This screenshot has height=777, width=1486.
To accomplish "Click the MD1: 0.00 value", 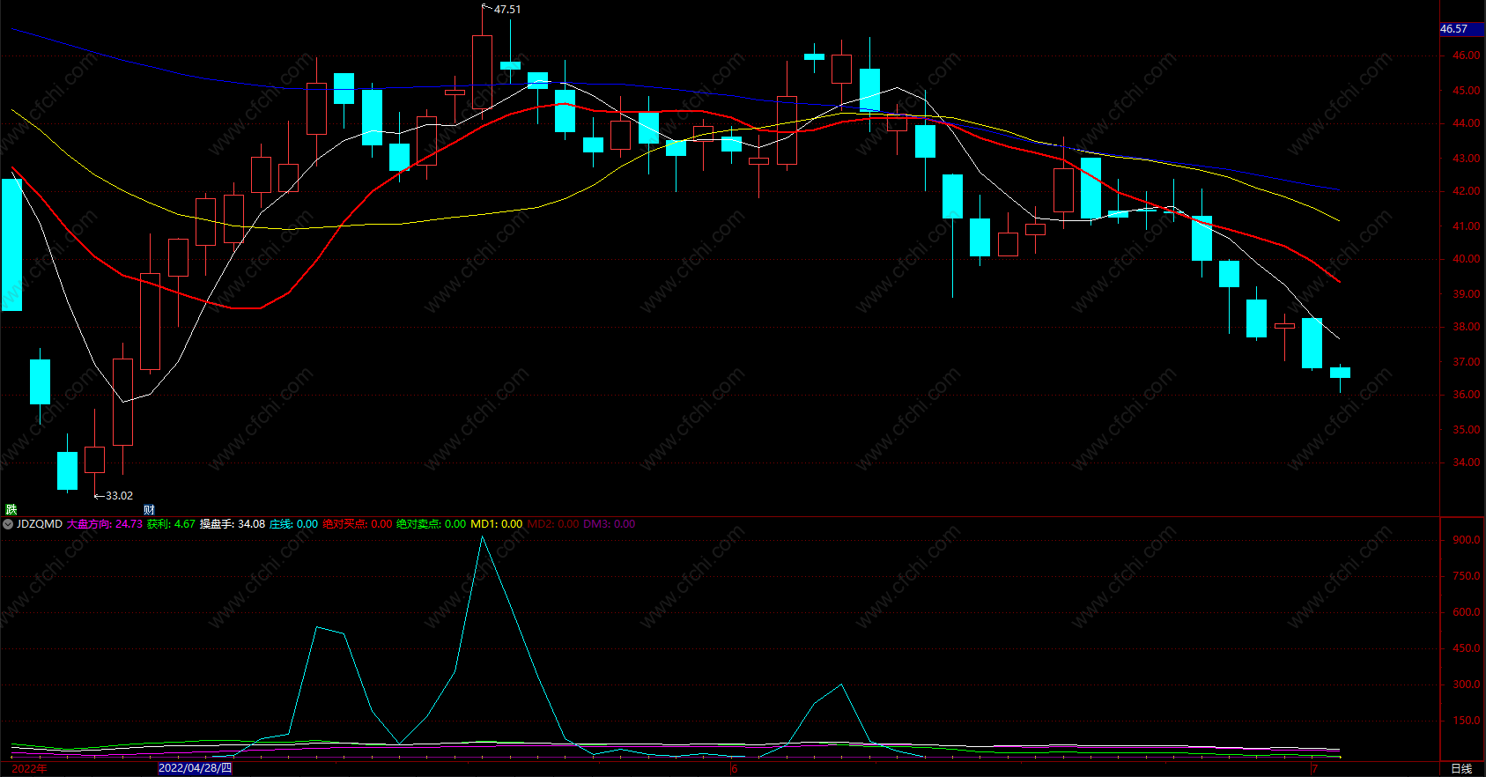I will point(497,524).
